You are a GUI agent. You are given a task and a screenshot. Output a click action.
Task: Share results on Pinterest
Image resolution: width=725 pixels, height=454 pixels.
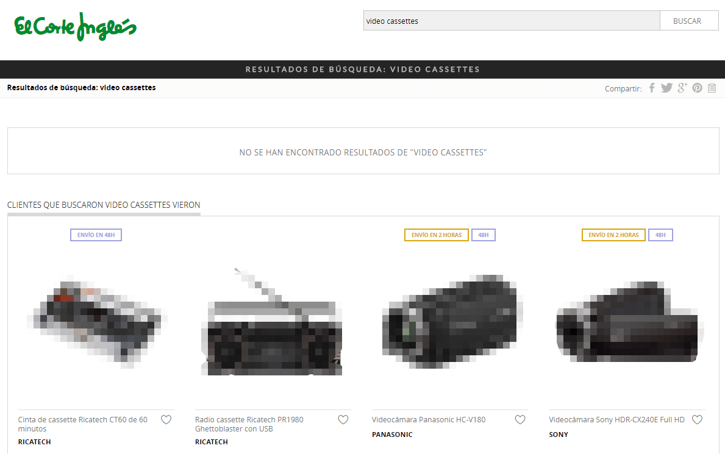pyautogui.click(x=698, y=88)
